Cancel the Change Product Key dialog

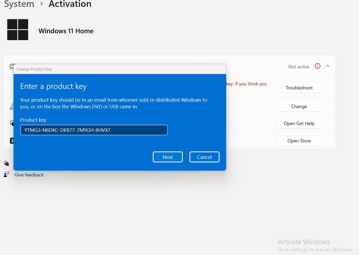click(204, 157)
